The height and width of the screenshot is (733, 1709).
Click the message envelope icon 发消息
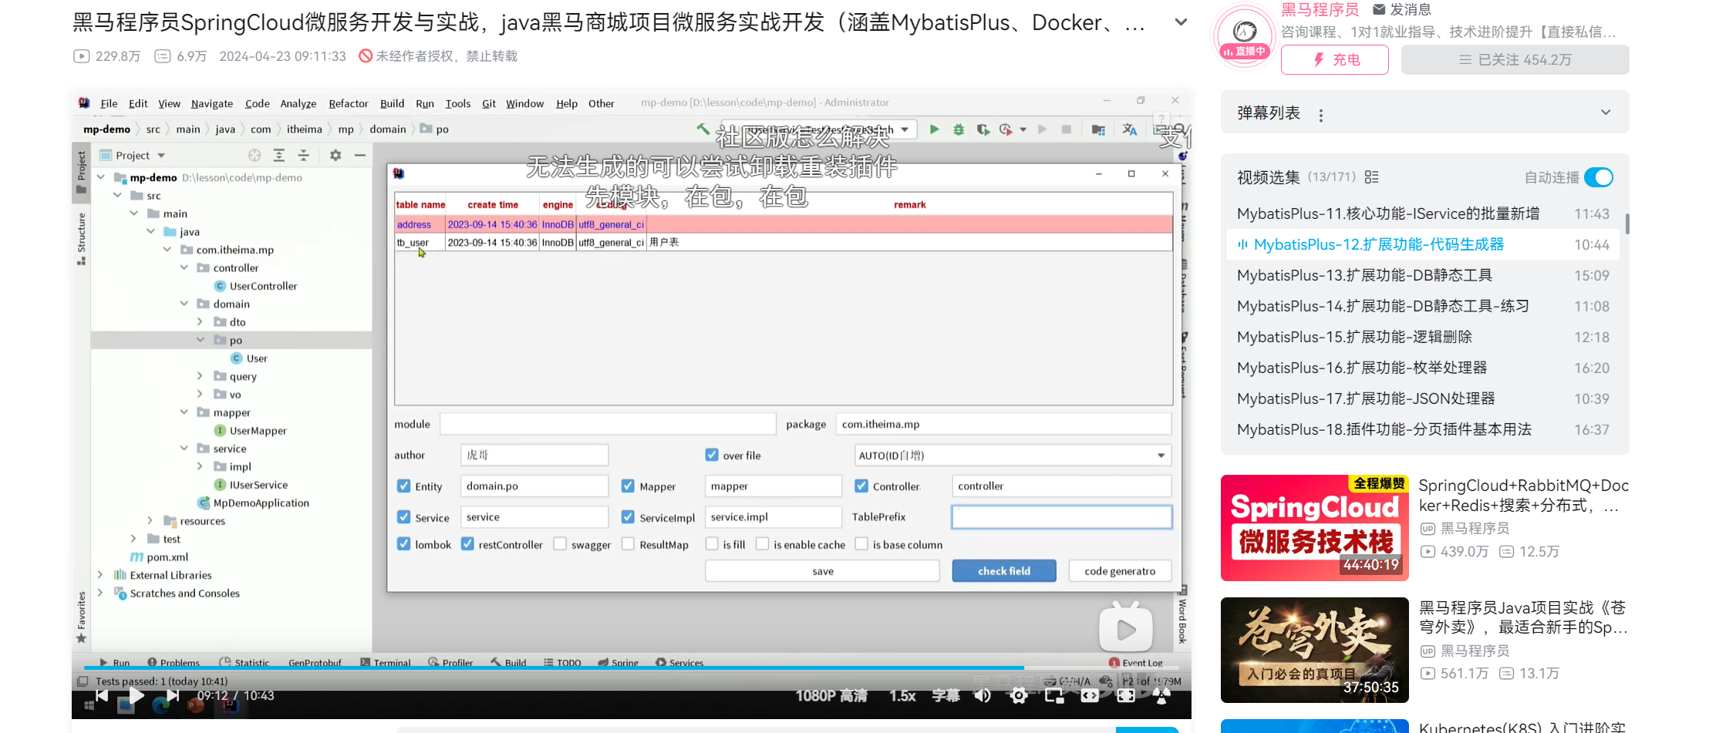point(1379,9)
